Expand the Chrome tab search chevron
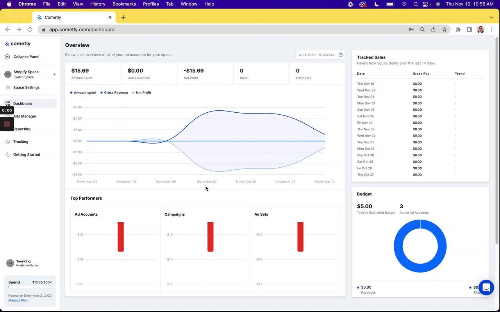The width and height of the screenshot is (500, 312). [491, 18]
